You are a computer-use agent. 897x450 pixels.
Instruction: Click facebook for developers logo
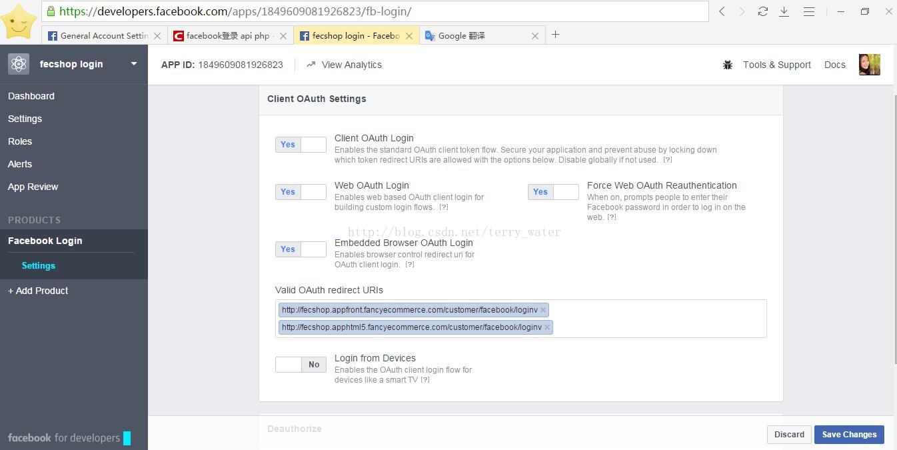pos(64,438)
